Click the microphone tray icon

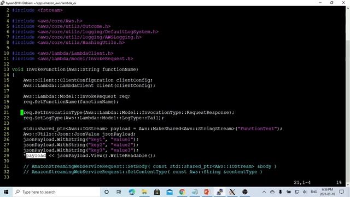click(x=281, y=192)
